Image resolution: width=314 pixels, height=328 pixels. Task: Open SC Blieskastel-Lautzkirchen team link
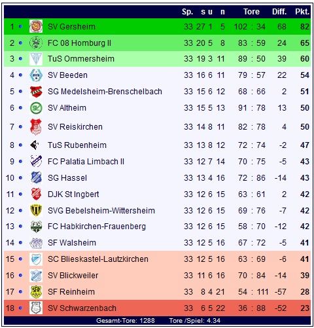(x=98, y=259)
